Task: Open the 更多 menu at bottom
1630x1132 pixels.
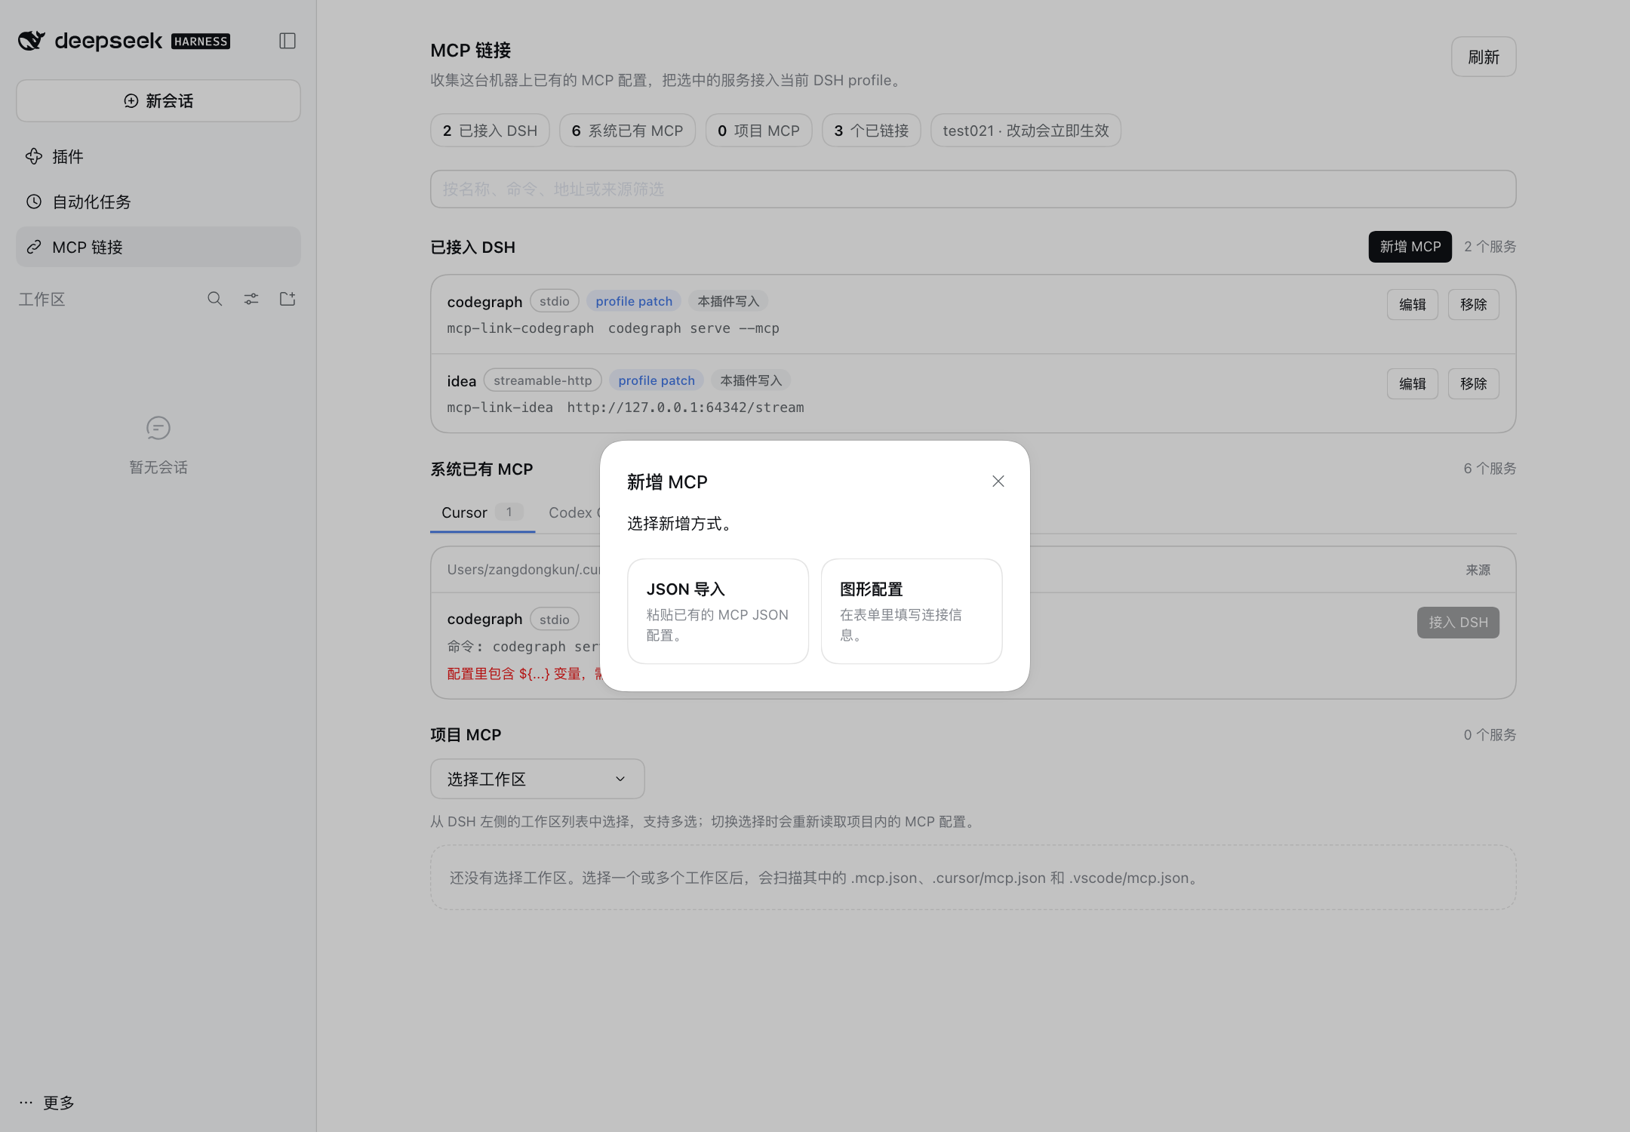Action: (x=47, y=1103)
